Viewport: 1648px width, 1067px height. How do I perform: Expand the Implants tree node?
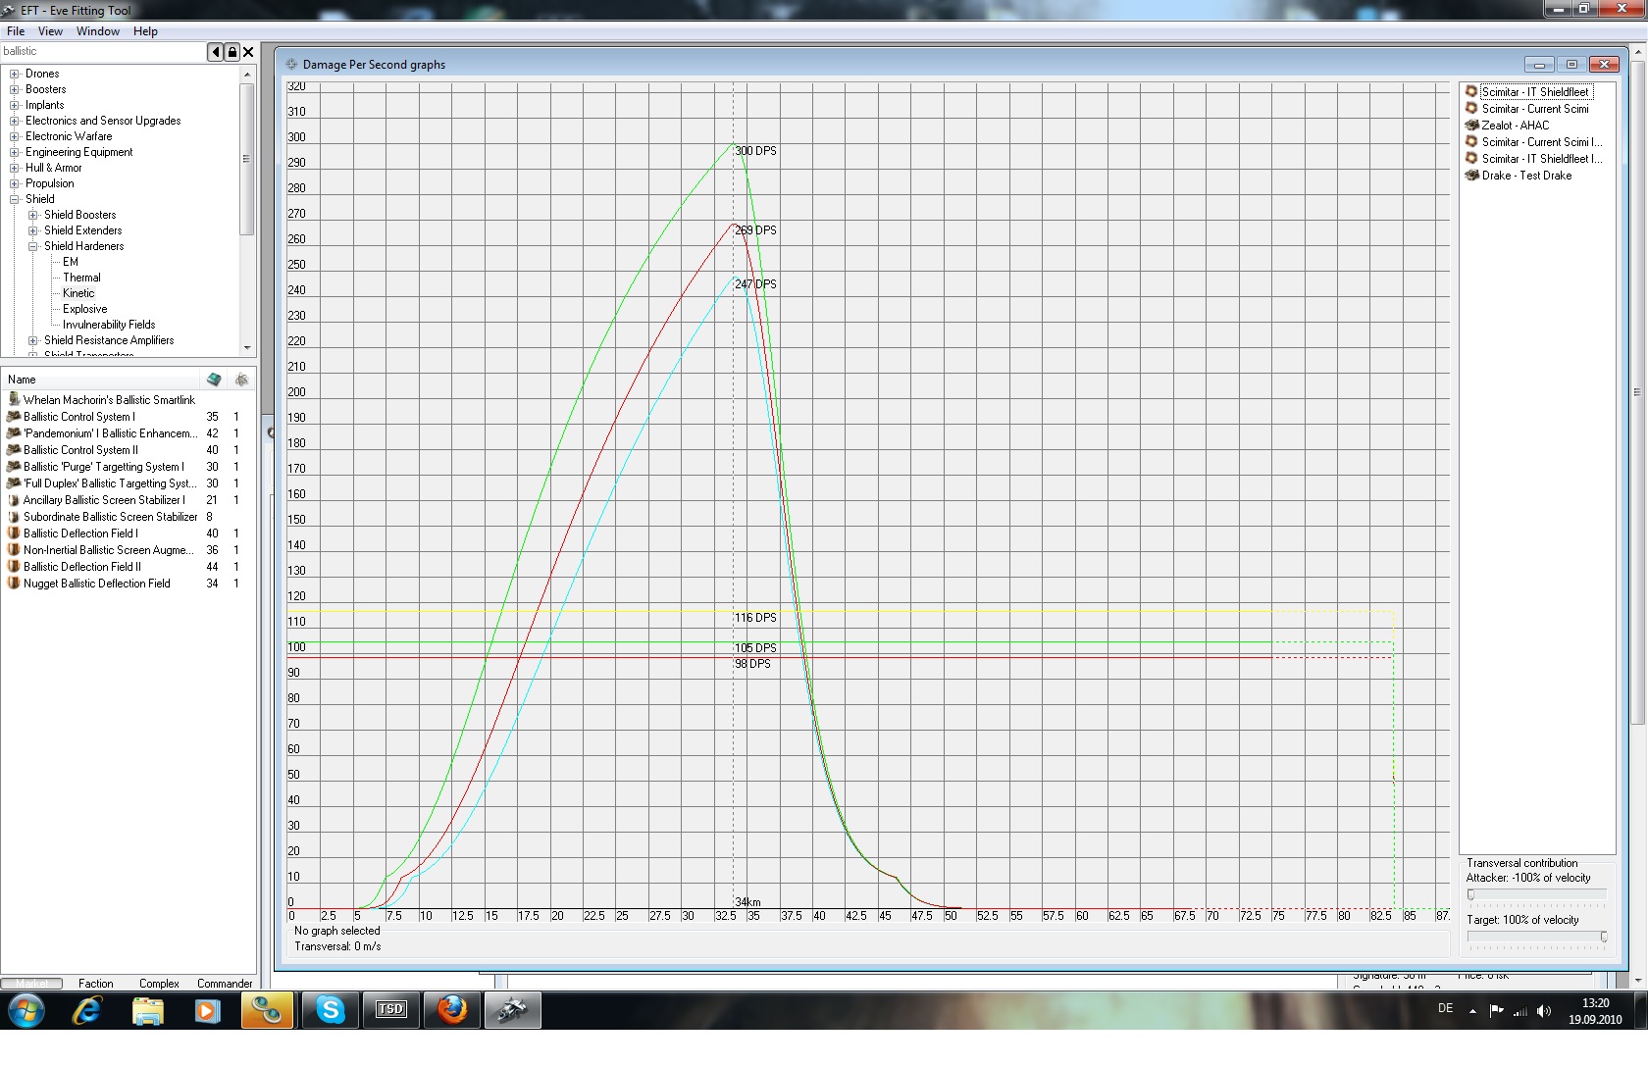pos(15,105)
